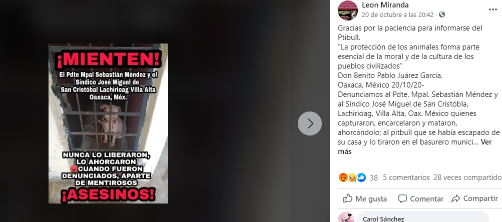Viewport: 502px width, 222px height.
Task: Go to the next photo arrow
Action: pos(310,123)
